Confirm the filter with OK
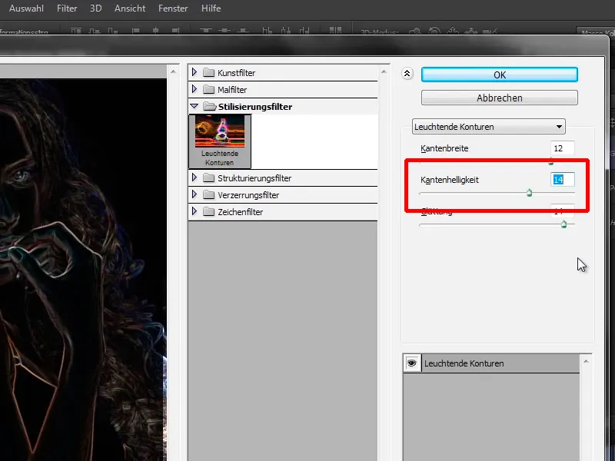The height and width of the screenshot is (461, 615). tap(499, 75)
